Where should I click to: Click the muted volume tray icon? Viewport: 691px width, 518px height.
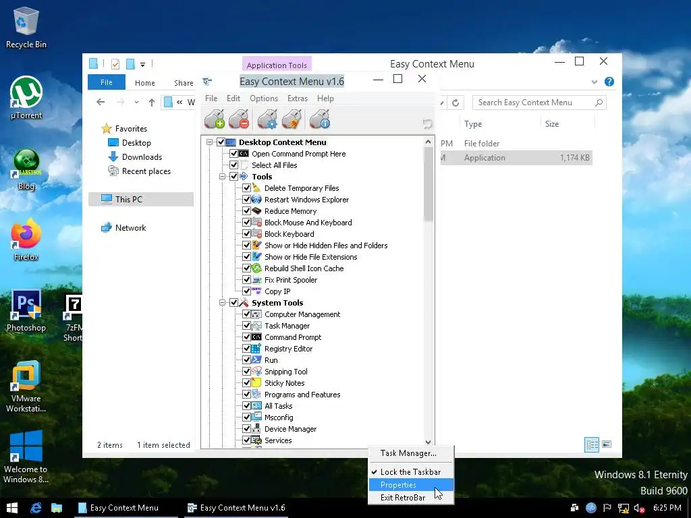coord(640,508)
